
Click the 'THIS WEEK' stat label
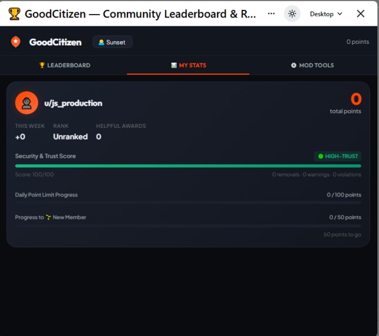tap(30, 126)
